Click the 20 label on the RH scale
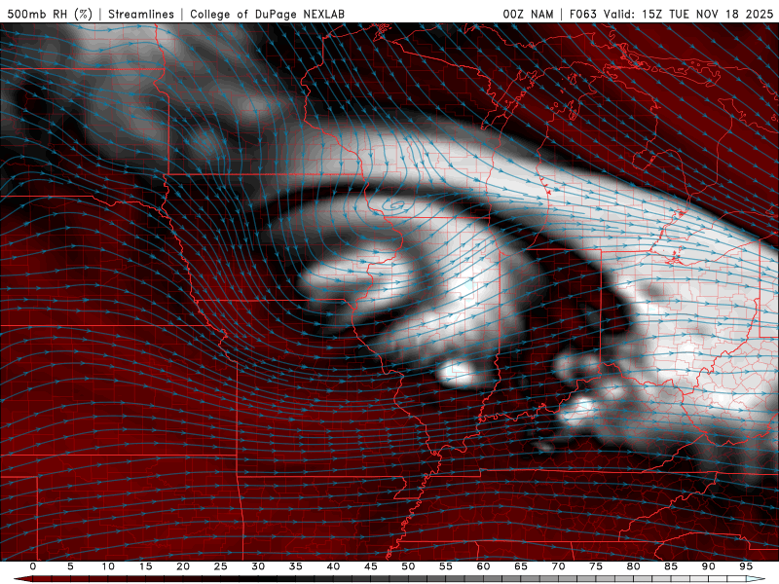779x584 pixels. pos(183,566)
